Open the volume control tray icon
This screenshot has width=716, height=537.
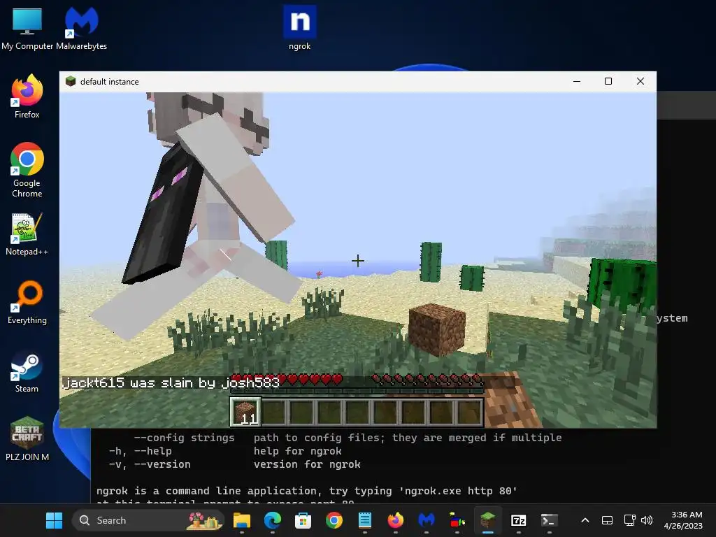click(x=647, y=520)
